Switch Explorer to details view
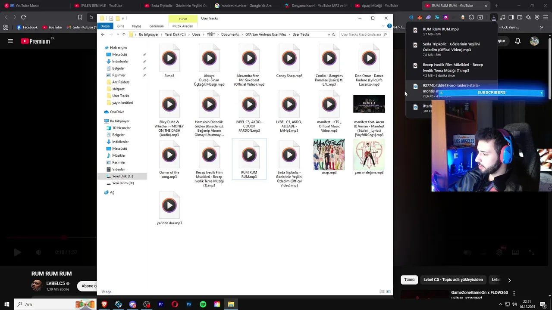The height and width of the screenshot is (310, 552). tap(382, 292)
